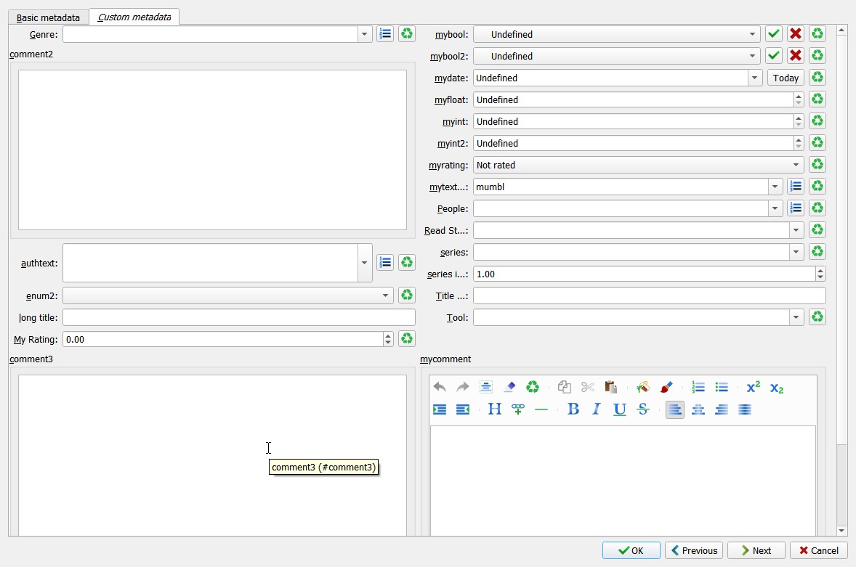Expand the Genre dropdown arrow

click(x=364, y=34)
